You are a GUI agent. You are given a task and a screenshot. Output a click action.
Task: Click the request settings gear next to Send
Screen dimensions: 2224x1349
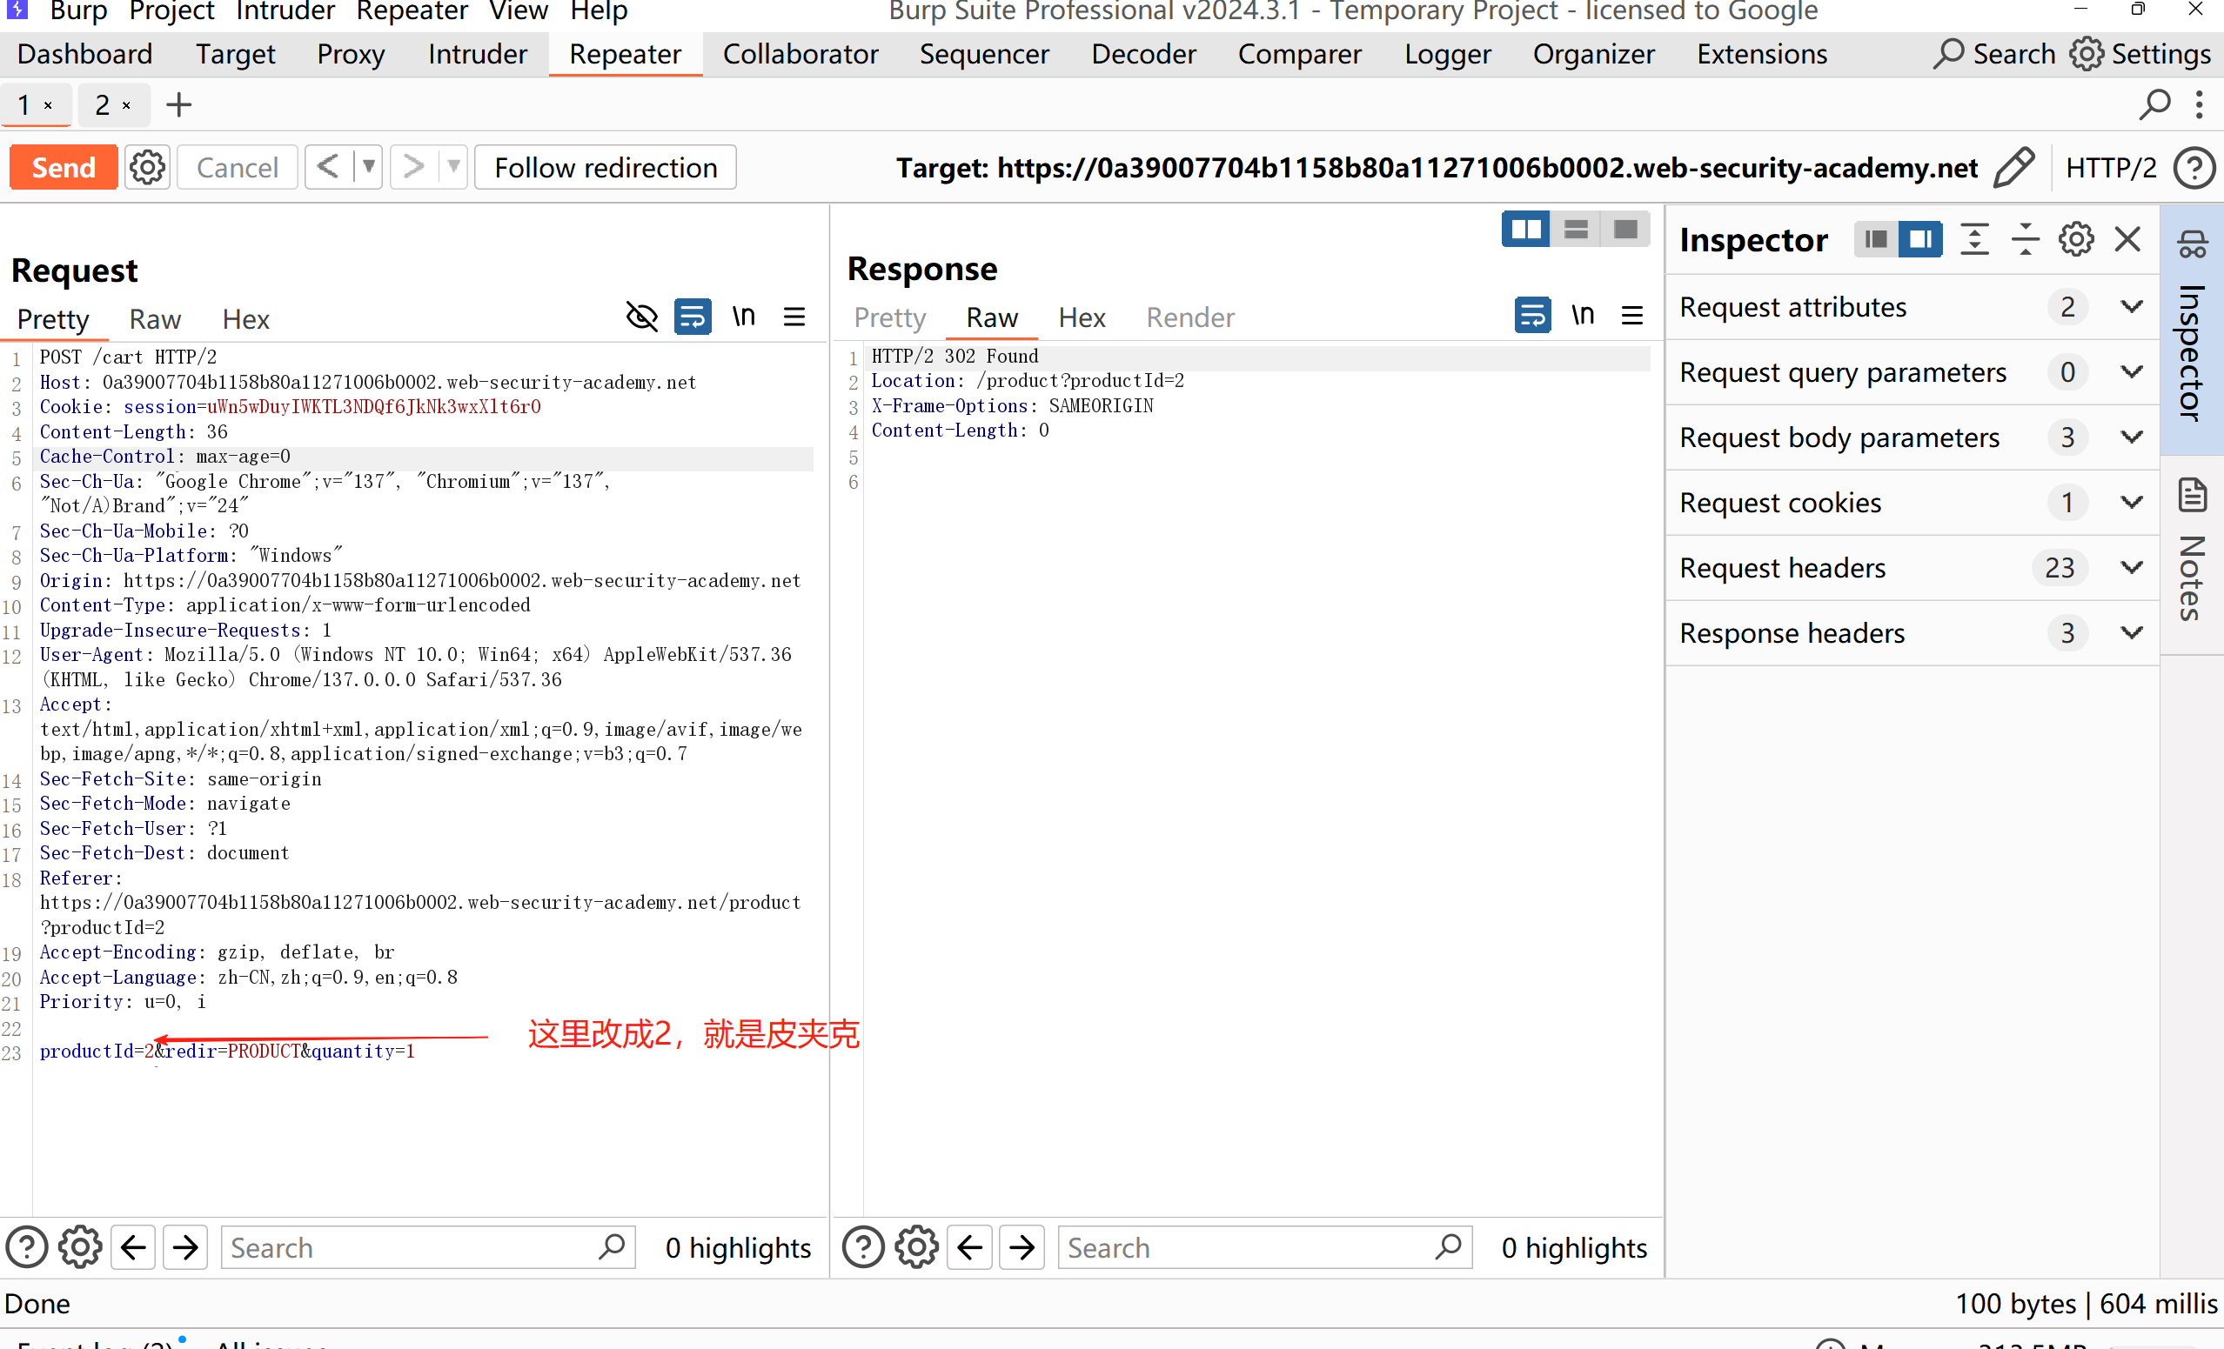tap(147, 168)
